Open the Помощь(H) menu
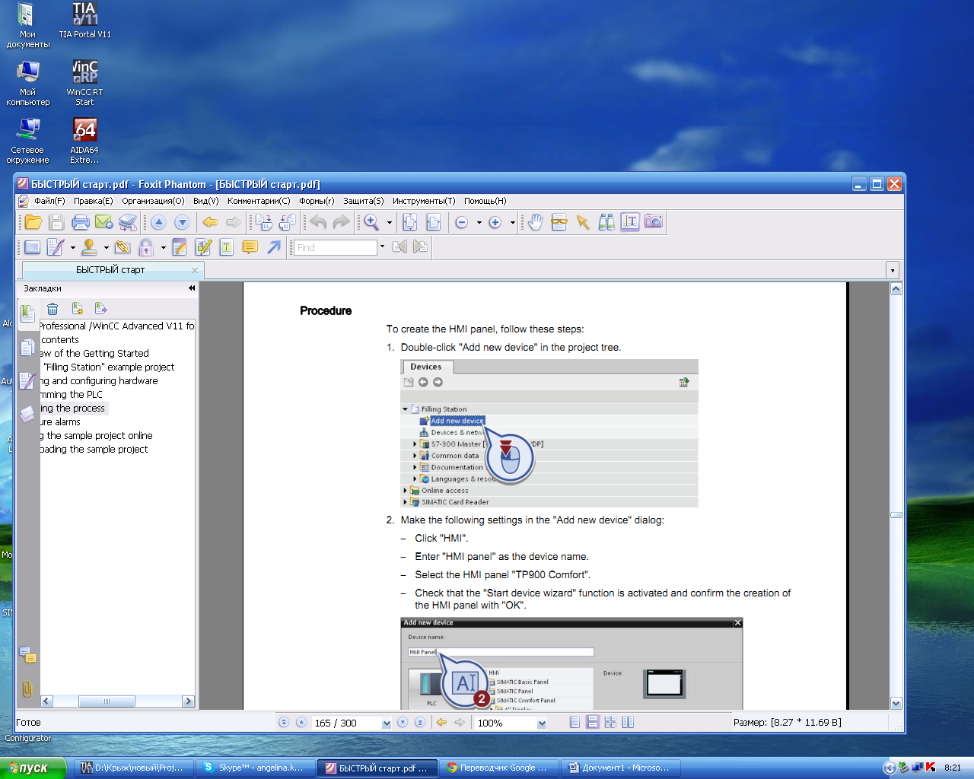Screen dimensions: 974x779 pos(485,201)
